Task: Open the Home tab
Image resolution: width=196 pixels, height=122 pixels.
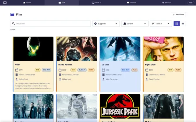Action: tap(27, 3)
